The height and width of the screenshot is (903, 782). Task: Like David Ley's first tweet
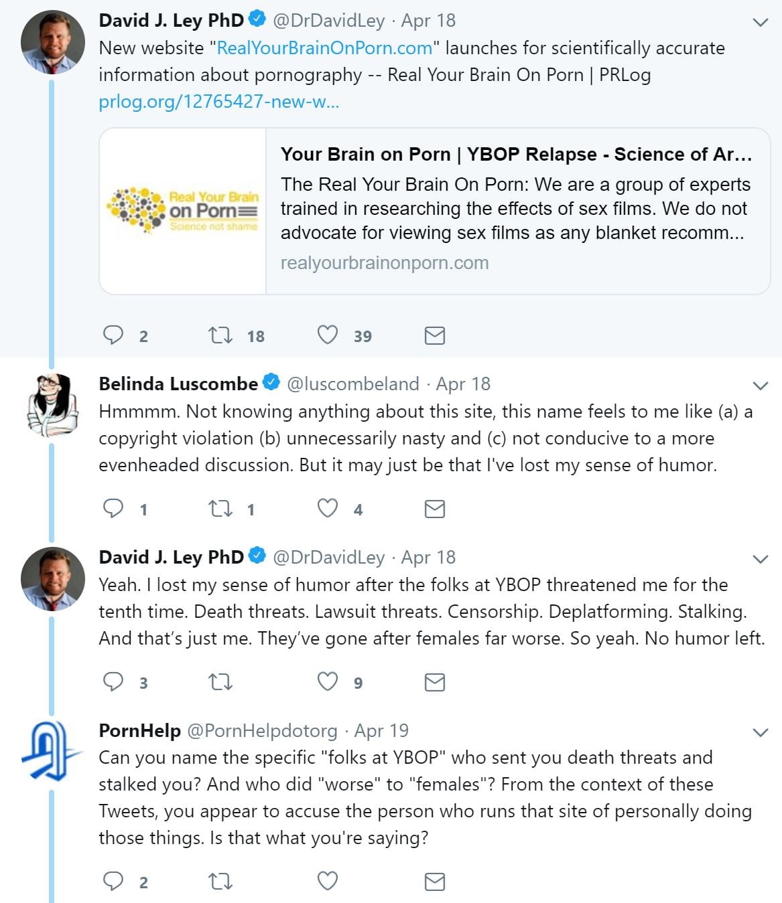pos(327,335)
